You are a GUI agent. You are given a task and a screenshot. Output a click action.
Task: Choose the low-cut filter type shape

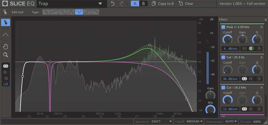pos(54,12)
